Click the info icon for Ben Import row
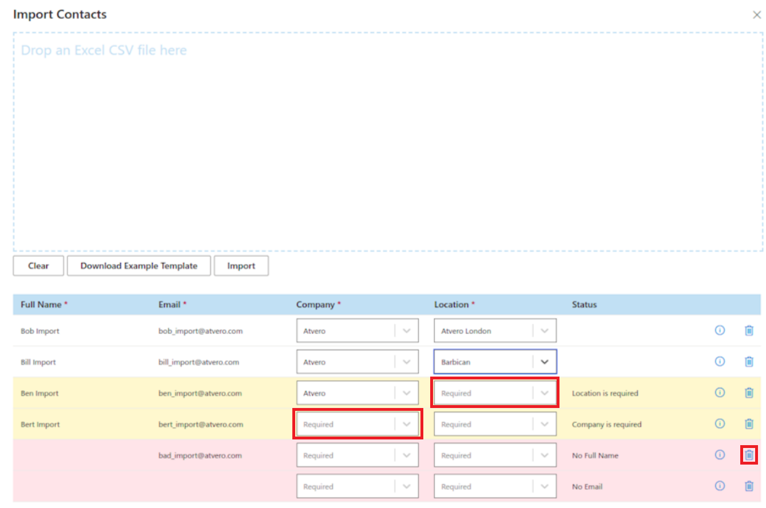The image size is (766, 508). [x=720, y=393]
